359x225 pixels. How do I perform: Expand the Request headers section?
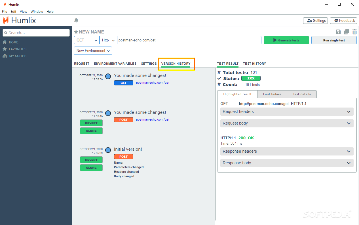287,112
